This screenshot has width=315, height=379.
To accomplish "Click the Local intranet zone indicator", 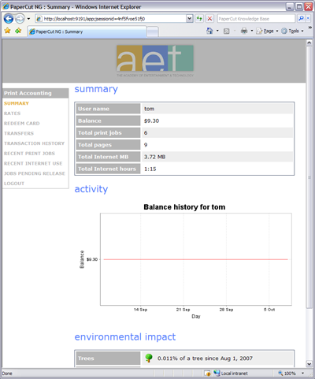I will click(x=231, y=373).
